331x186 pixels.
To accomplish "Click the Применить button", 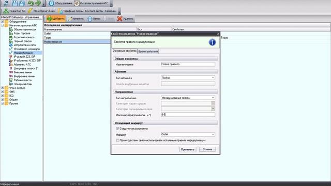I will coord(188,149).
